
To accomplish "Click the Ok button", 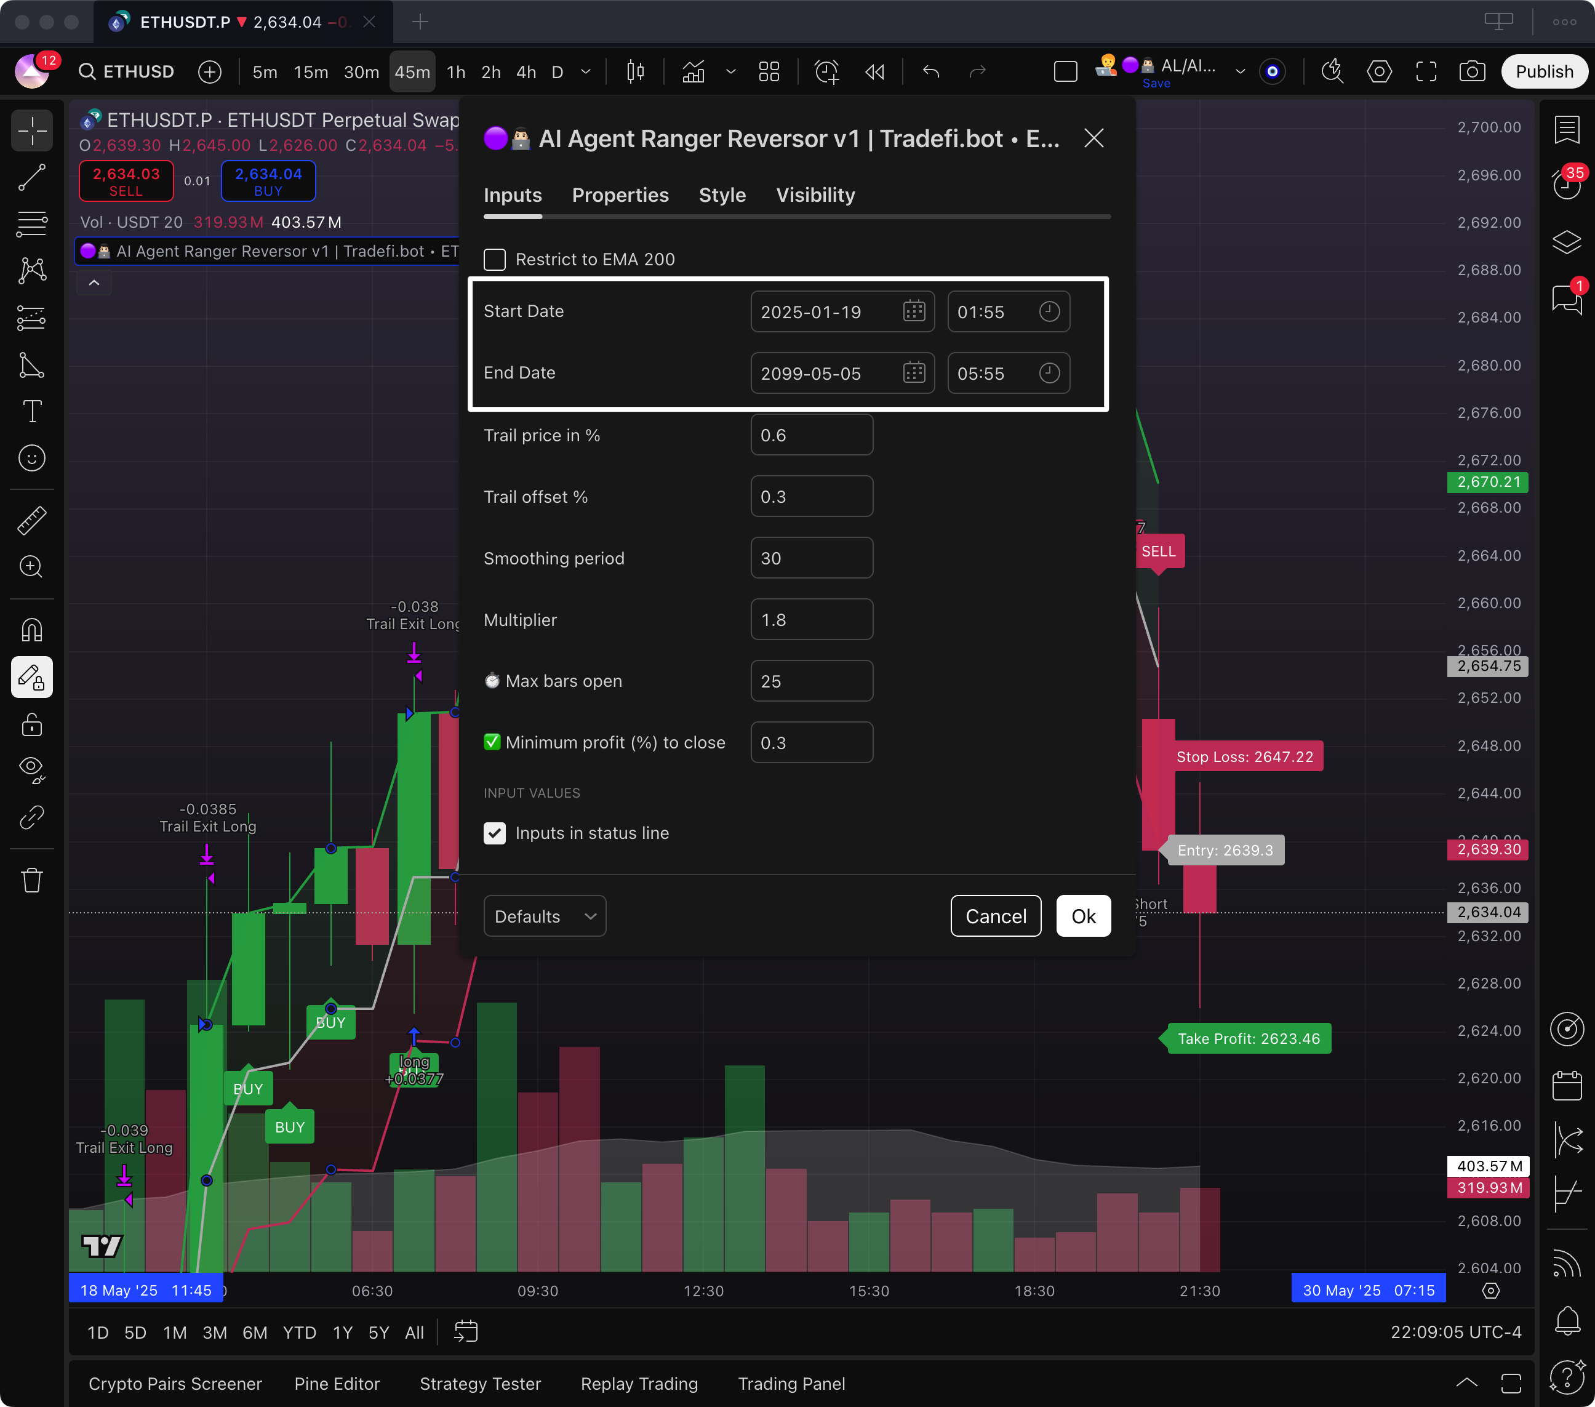I will pos(1082,916).
